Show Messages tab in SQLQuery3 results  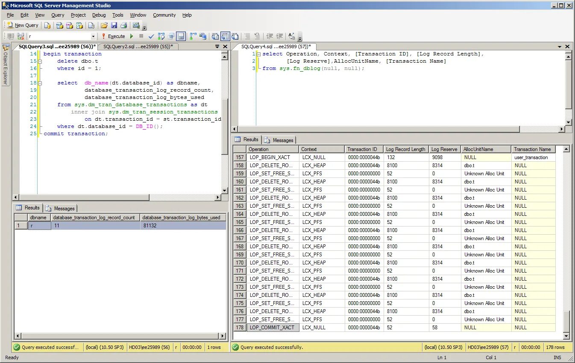point(60,208)
